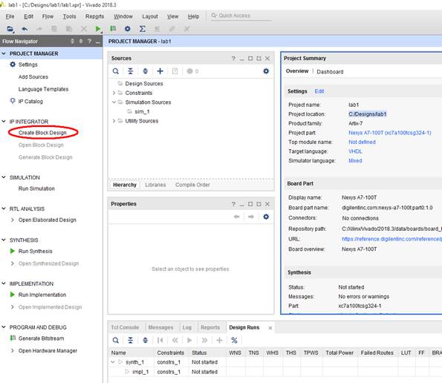Image resolution: width=442 pixels, height=383 pixels.
Task: Click Create Block Design
Action: pos(42,133)
